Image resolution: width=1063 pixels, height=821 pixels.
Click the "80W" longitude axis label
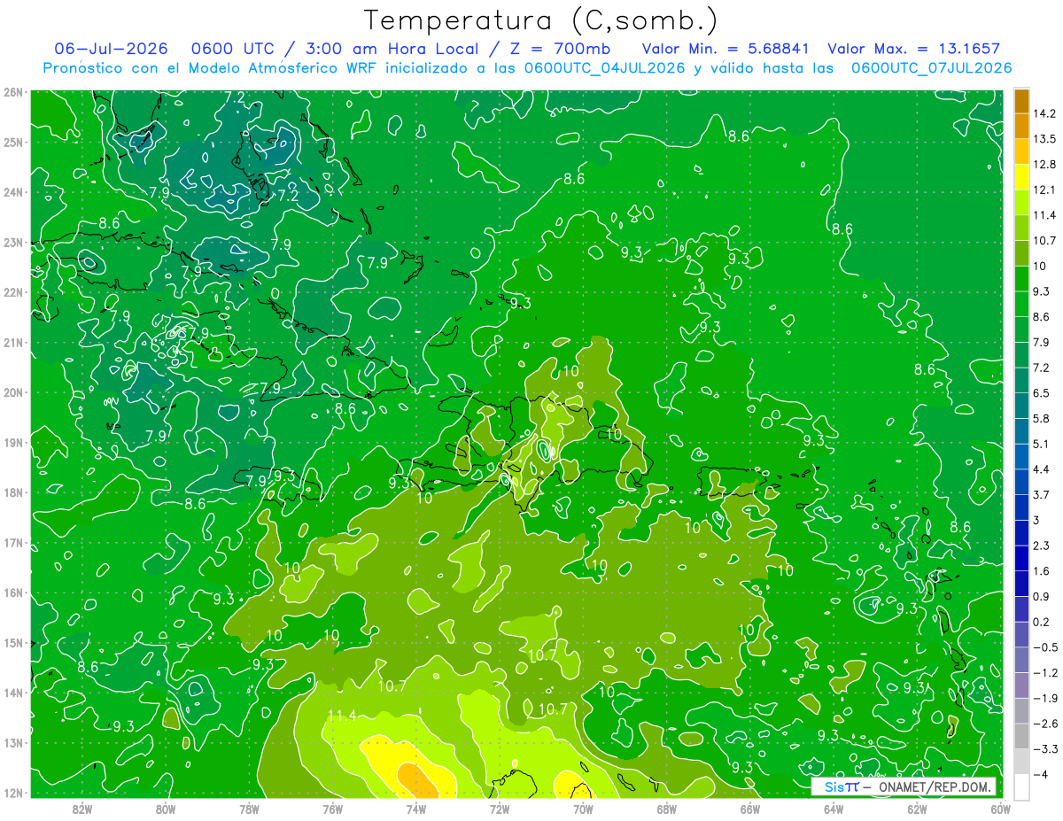[166, 809]
